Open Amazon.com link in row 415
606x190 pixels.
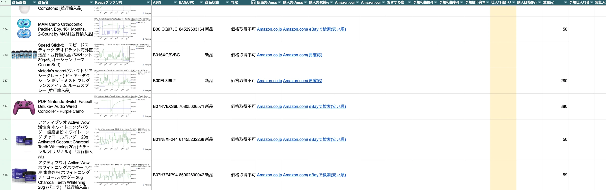tap(295, 175)
